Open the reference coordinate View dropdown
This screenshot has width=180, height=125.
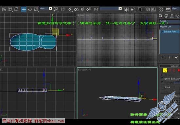pos(46,9)
